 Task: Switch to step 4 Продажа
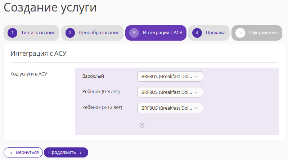[x=209, y=33]
